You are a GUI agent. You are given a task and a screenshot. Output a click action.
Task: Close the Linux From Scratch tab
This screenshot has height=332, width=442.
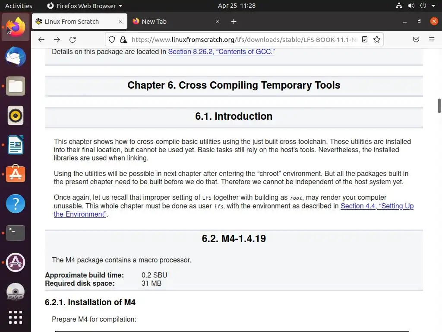(x=120, y=22)
